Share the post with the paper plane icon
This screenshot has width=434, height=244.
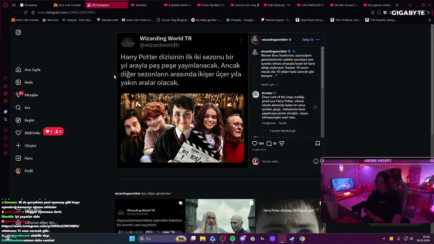click(281, 143)
